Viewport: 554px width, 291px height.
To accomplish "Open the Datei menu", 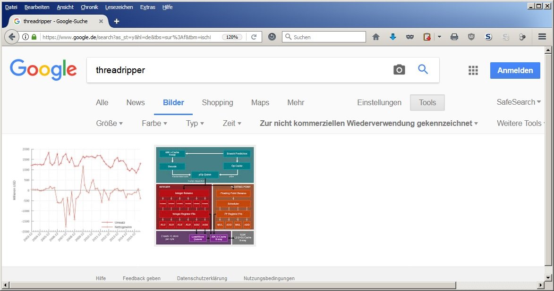I will tap(11, 7).
